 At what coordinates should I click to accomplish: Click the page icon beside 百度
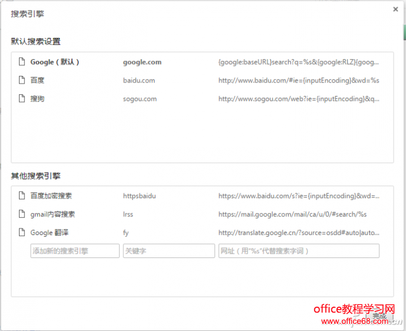click(22, 80)
